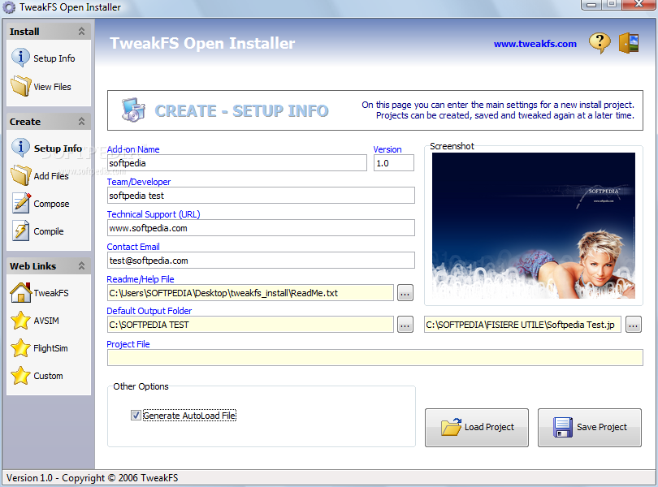The width and height of the screenshot is (658, 487).
Task: Close the TweakFS Open Installer window
Action: (639, 4)
